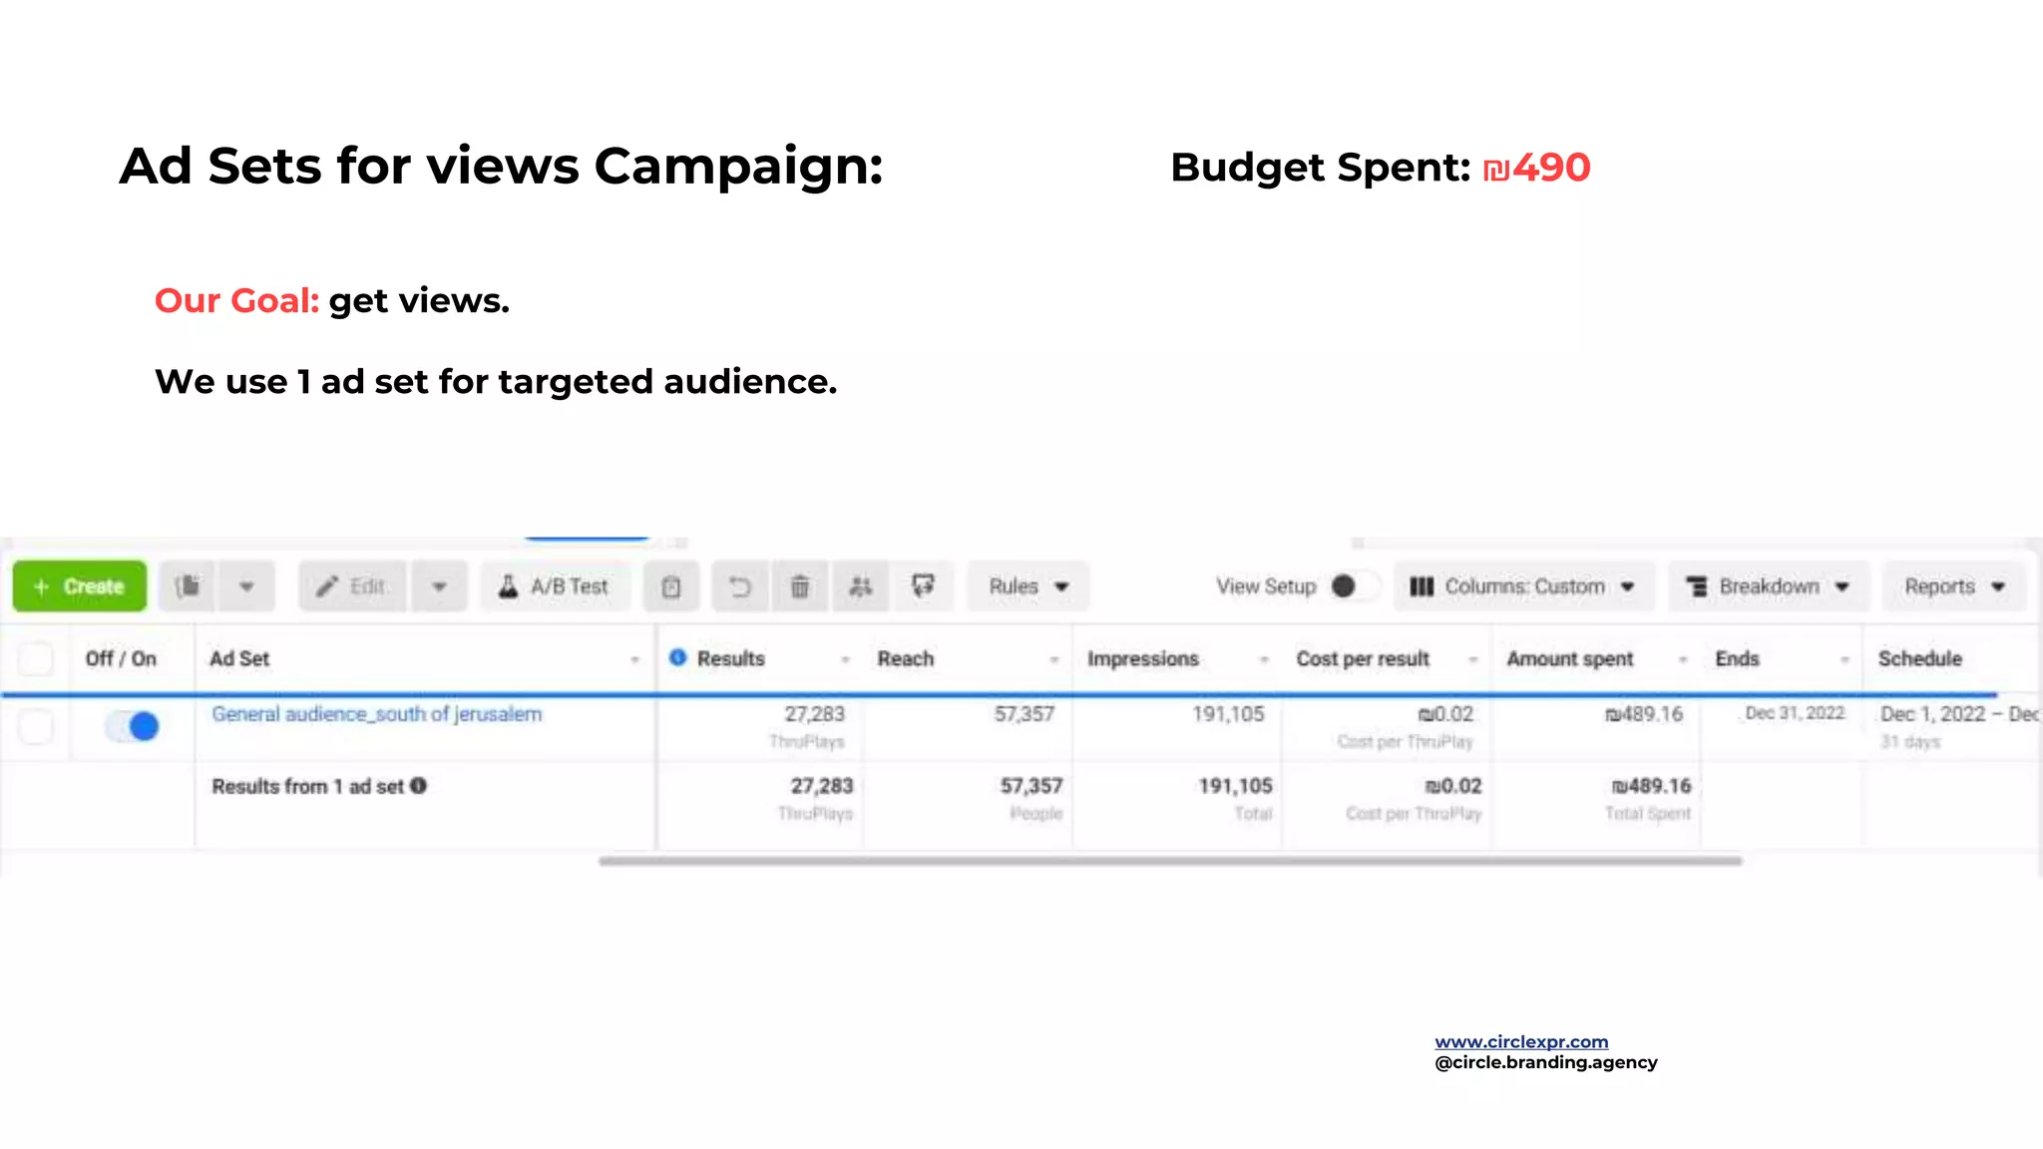2043x1149 pixels.
Task: Open the Reports menu
Action: coord(1953,586)
